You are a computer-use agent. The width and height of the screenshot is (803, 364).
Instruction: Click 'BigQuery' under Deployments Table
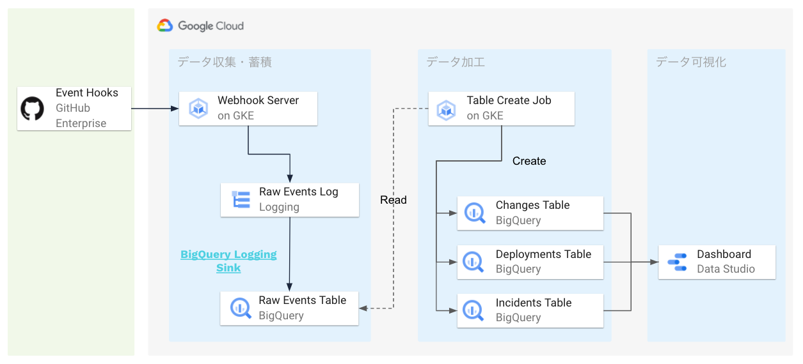(518, 269)
